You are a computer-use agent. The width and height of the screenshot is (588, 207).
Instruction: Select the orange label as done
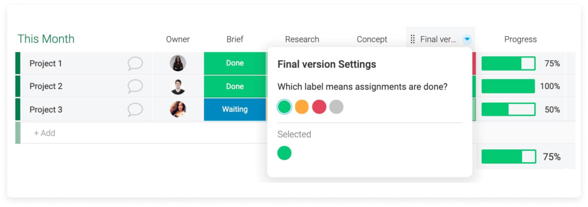pyautogui.click(x=302, y=107)
